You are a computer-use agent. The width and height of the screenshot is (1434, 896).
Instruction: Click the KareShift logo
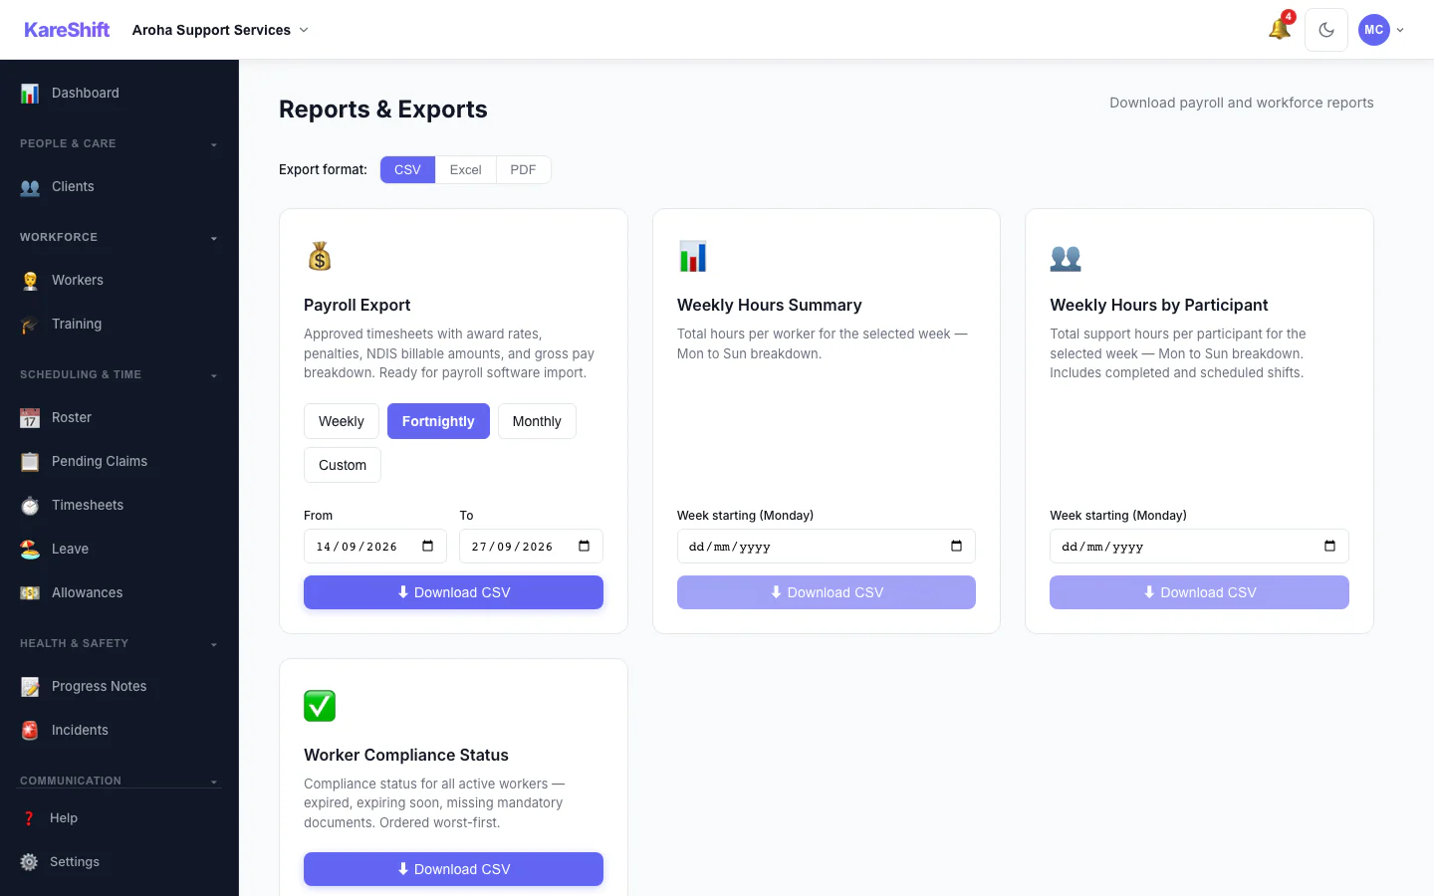point(67,30)
